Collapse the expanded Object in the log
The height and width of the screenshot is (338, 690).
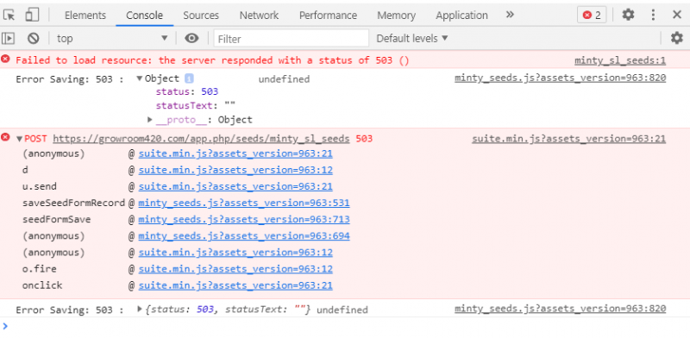click(x=139, y=78)
